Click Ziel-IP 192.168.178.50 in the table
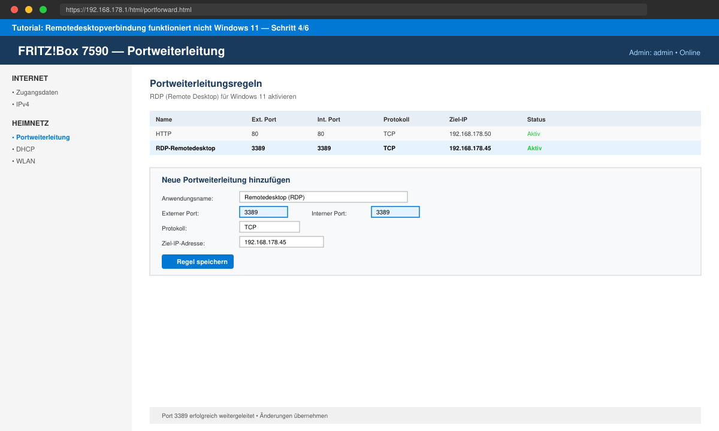Screen dimensions: 719x431 pos(470,133)
